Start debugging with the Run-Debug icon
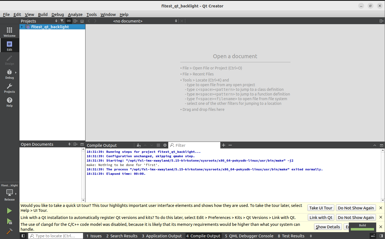The width and height of the screenshot is (385, 239). (9, 221)
